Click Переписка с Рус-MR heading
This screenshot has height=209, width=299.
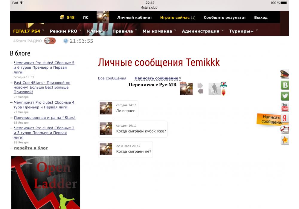(152, 85)
